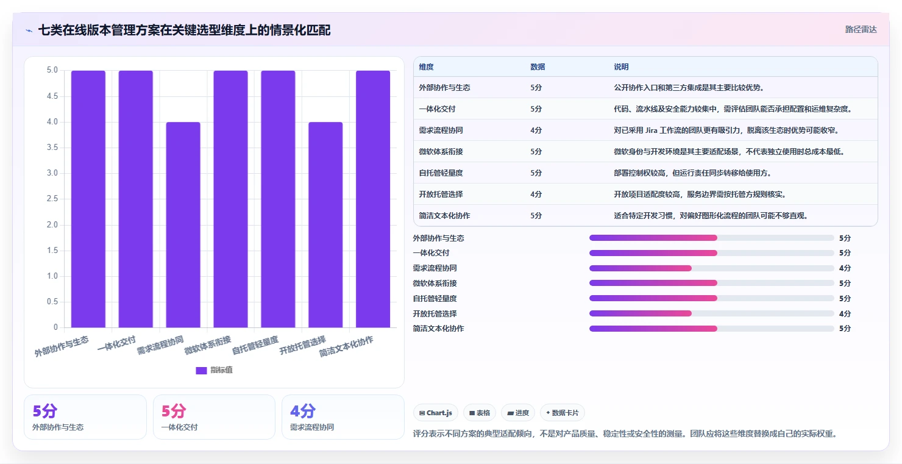902x464 pixels.
Task: Click description starting 微软身份与开发环境
Action: coord(730,152)
